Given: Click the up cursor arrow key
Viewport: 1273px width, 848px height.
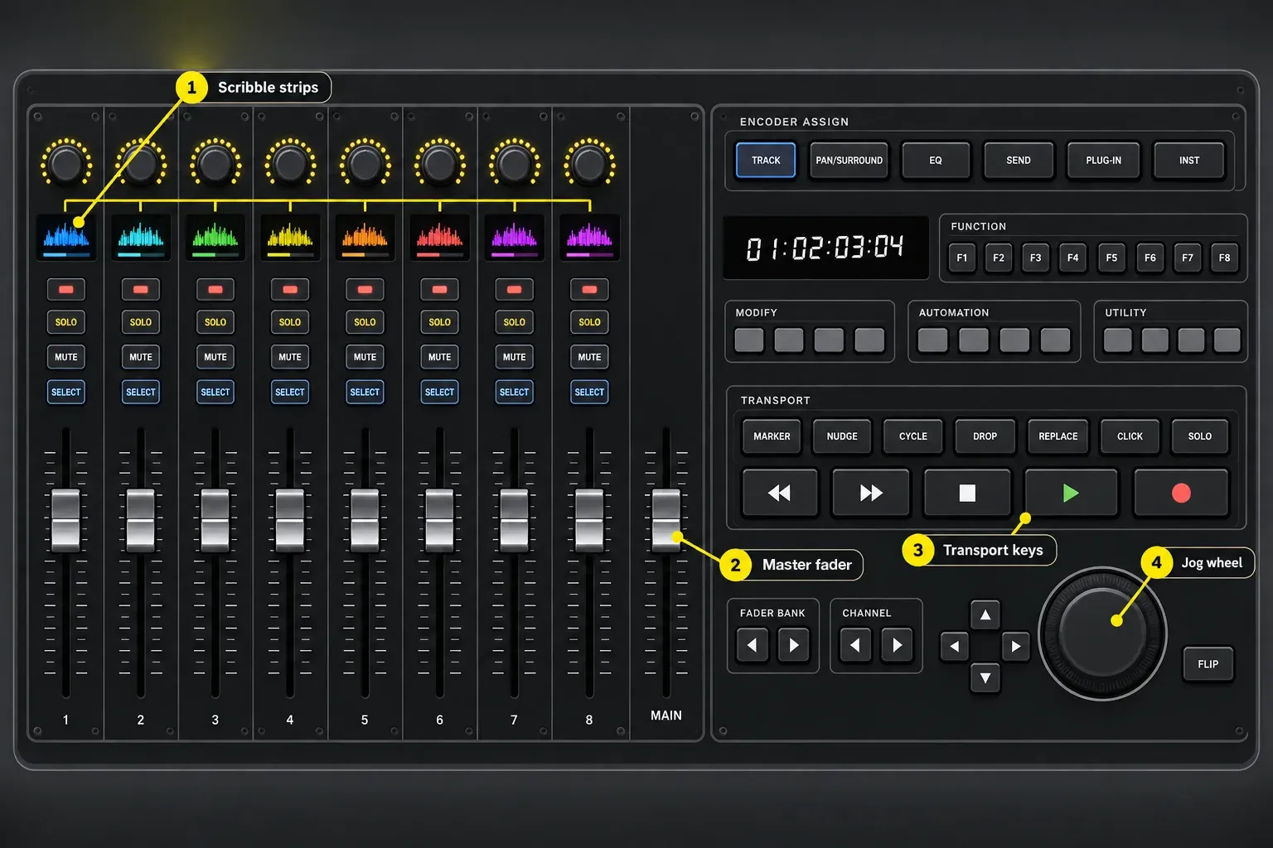Looking at the screenshot, I should (x=985, y=614).
